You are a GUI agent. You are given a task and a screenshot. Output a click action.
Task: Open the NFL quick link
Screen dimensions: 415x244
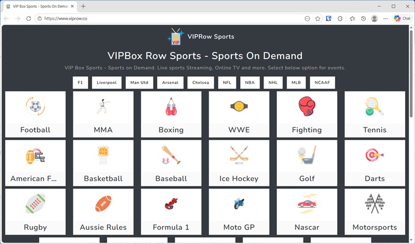click(227, 83)
